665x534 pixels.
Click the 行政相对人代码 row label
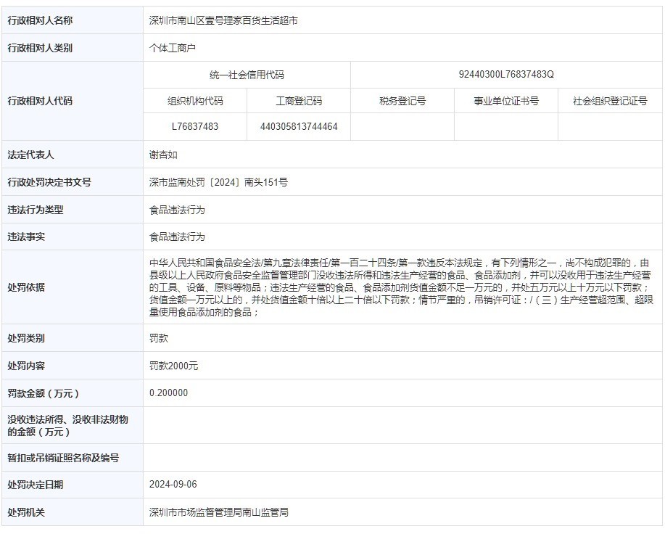point(40,102)
